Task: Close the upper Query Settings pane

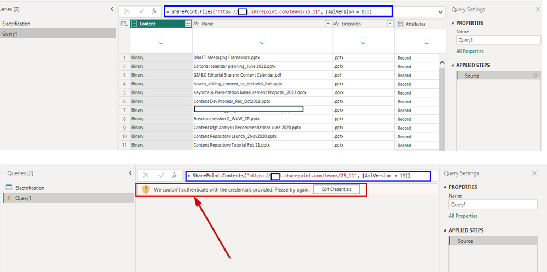Action: tap(538, 10)
